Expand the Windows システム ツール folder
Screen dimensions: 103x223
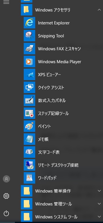pyautogui.click(x=62, y=217)
